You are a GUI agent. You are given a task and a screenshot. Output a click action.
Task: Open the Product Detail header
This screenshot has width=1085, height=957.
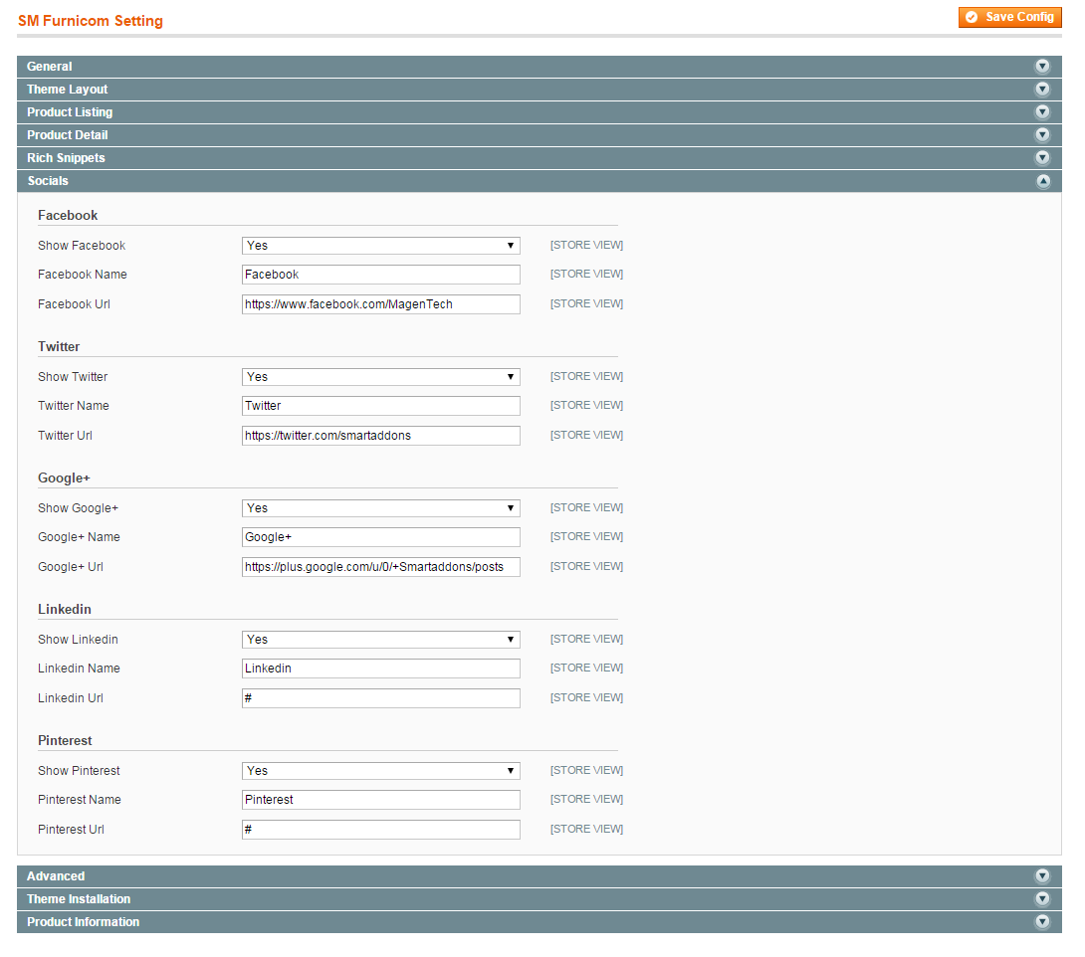(x=540, y=135)
